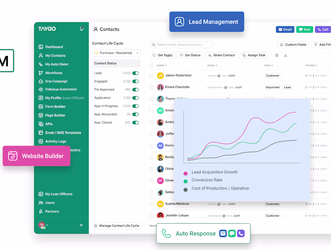Click the Form Builder icon
Image resolution: width=333 pixels, height=250 pixels.
pyautogui.click(x=41, y=107)
